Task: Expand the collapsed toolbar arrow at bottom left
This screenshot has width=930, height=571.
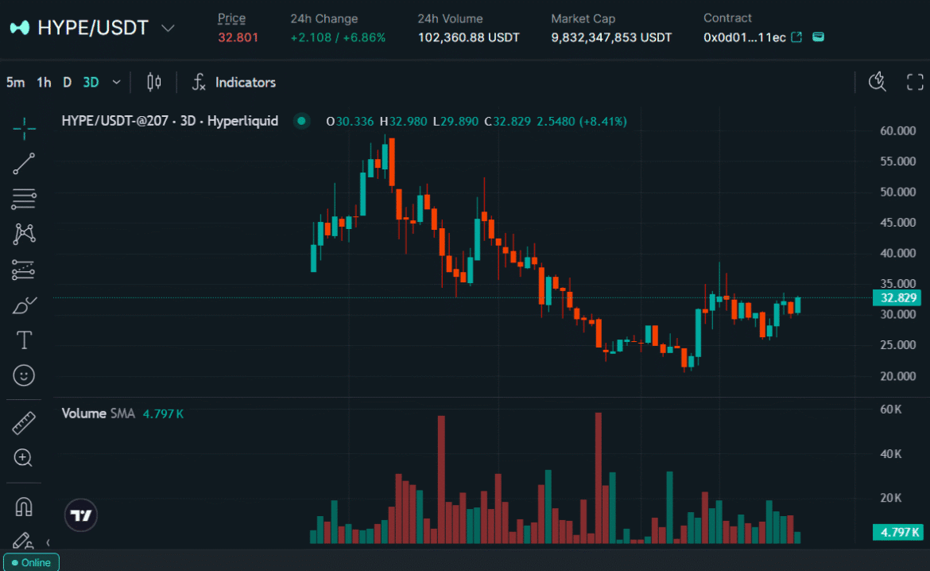Action: 46,542
